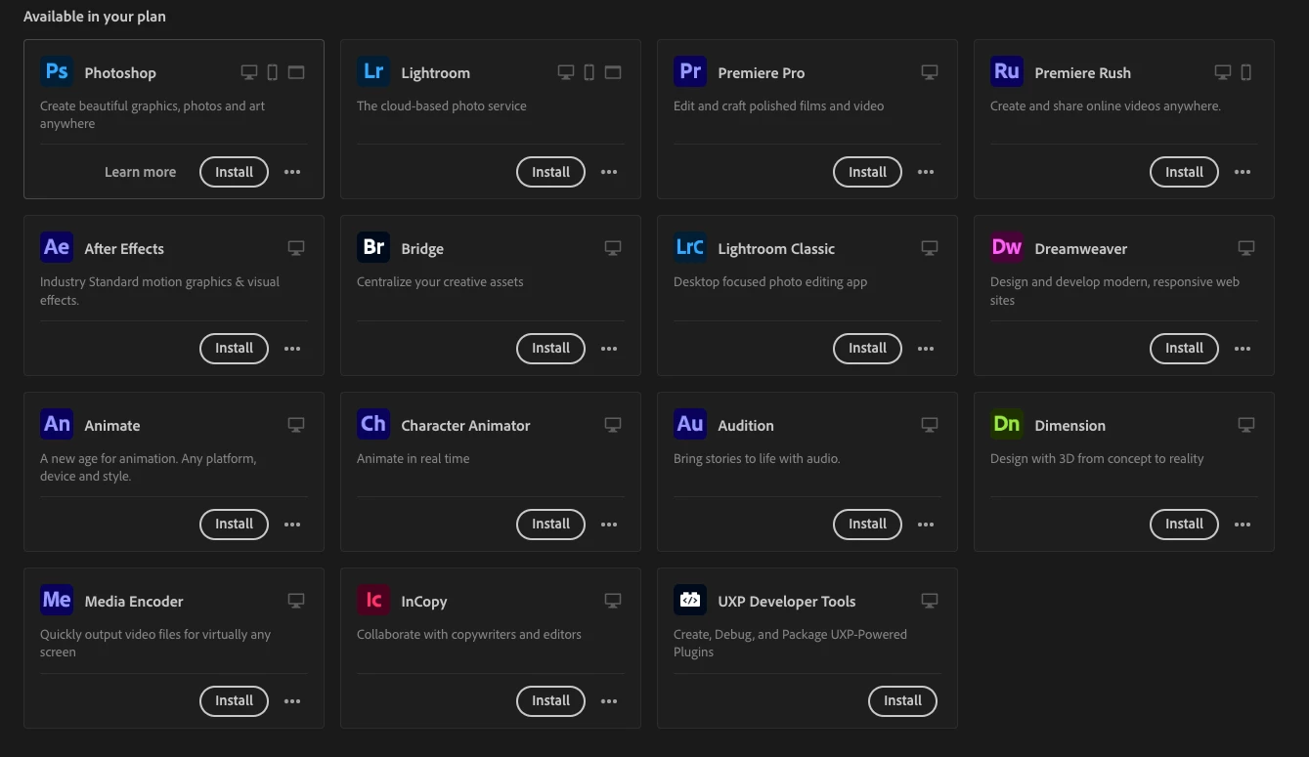Open Bridge's more options menu
The image size is (1309, 757).
[x=609, y=349]
